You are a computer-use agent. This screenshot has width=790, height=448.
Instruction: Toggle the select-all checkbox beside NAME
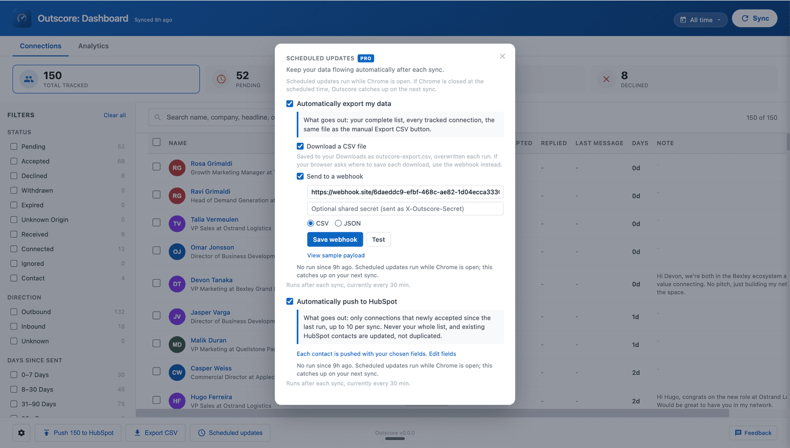point(156,143)
